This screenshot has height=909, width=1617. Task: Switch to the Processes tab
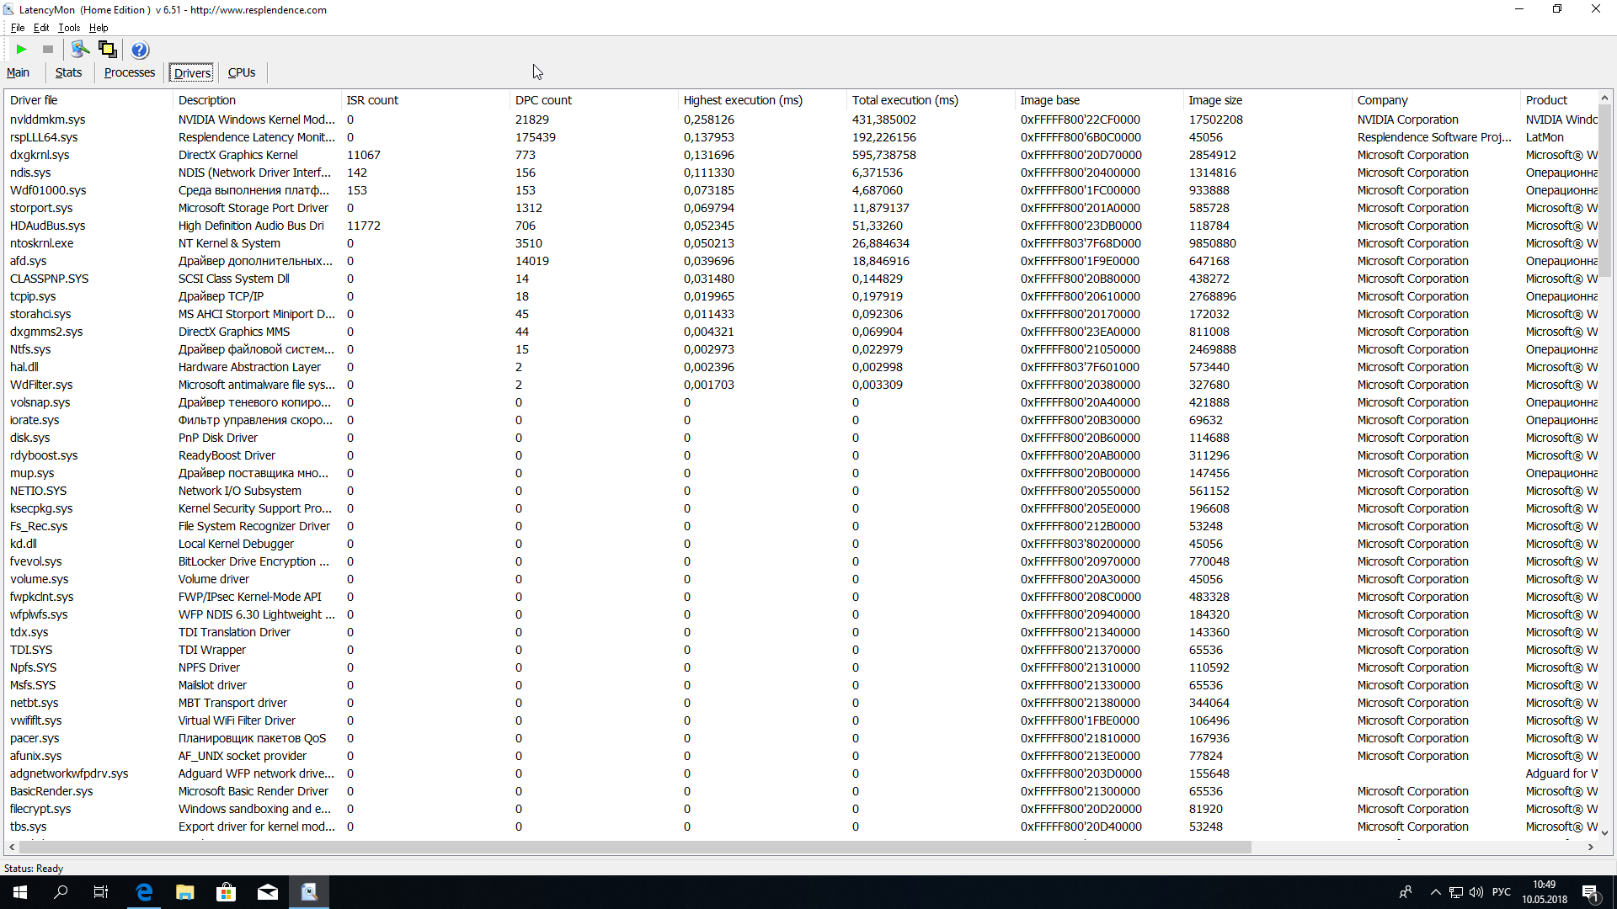tap(129, 72)
